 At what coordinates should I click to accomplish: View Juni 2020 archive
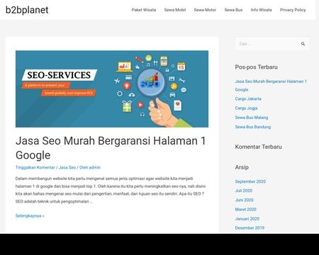pyautogui.click(x=244, y=200)
